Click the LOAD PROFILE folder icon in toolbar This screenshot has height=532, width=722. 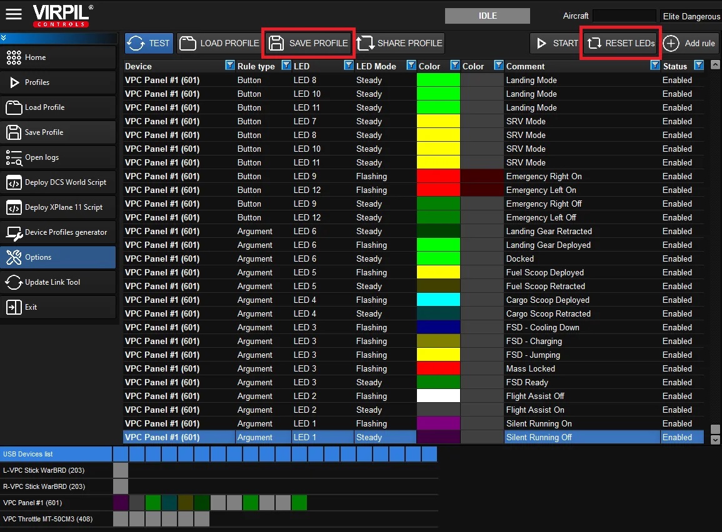[x=188, y=43]
